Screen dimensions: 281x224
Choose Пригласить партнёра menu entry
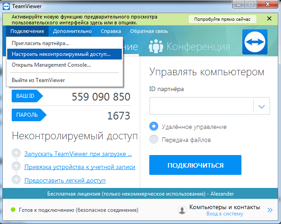click(64, 43)
